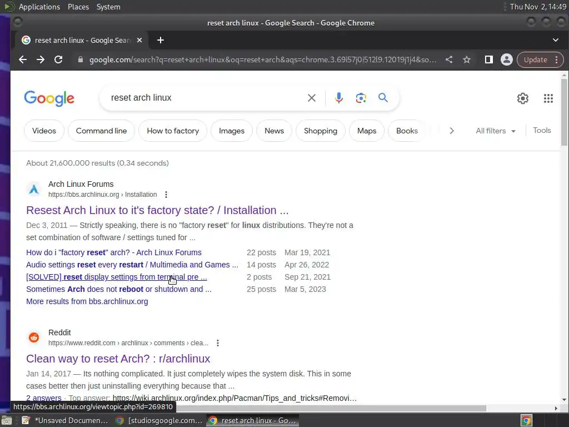569x427 pixels.
Task: Switch to Shopping results
Action: point(321,131)
